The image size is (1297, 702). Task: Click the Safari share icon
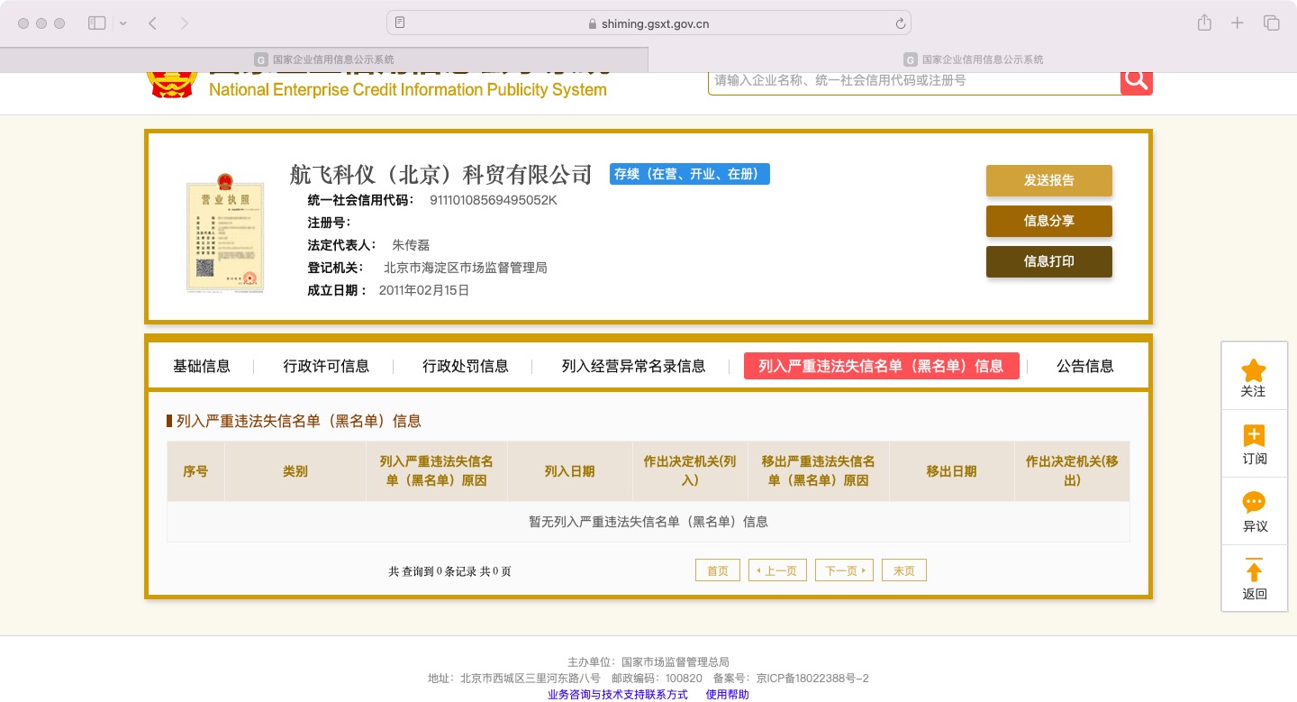[1204, 23]
